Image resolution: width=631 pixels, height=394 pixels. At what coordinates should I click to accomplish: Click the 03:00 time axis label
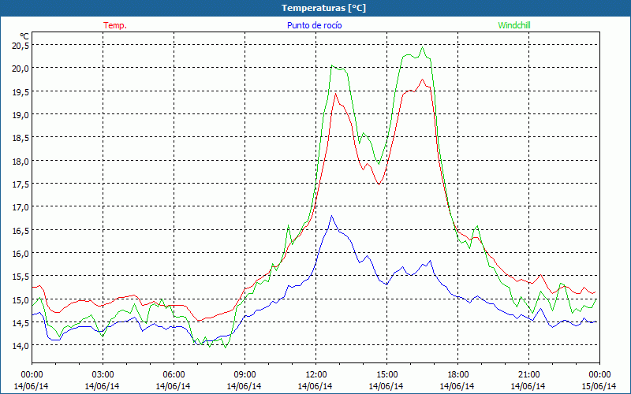[x=103, y=374]
